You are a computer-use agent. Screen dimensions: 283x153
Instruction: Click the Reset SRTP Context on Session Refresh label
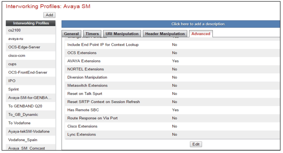[103, 102]
